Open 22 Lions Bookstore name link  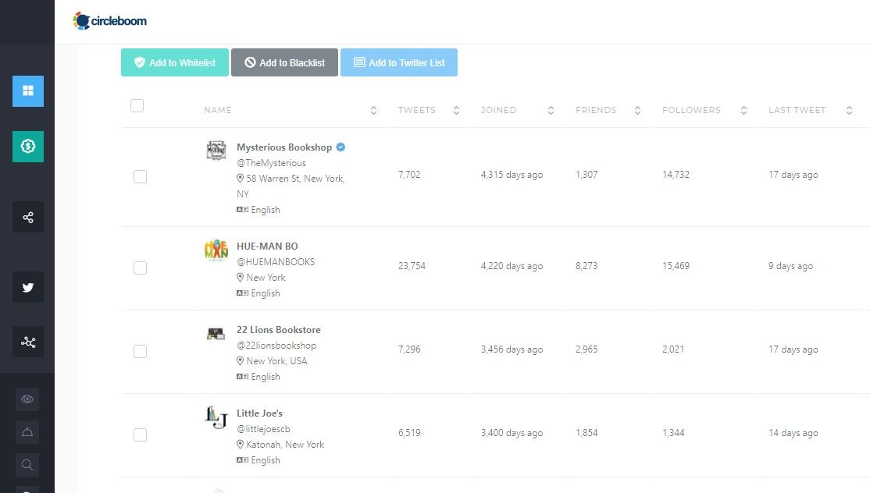279,330
